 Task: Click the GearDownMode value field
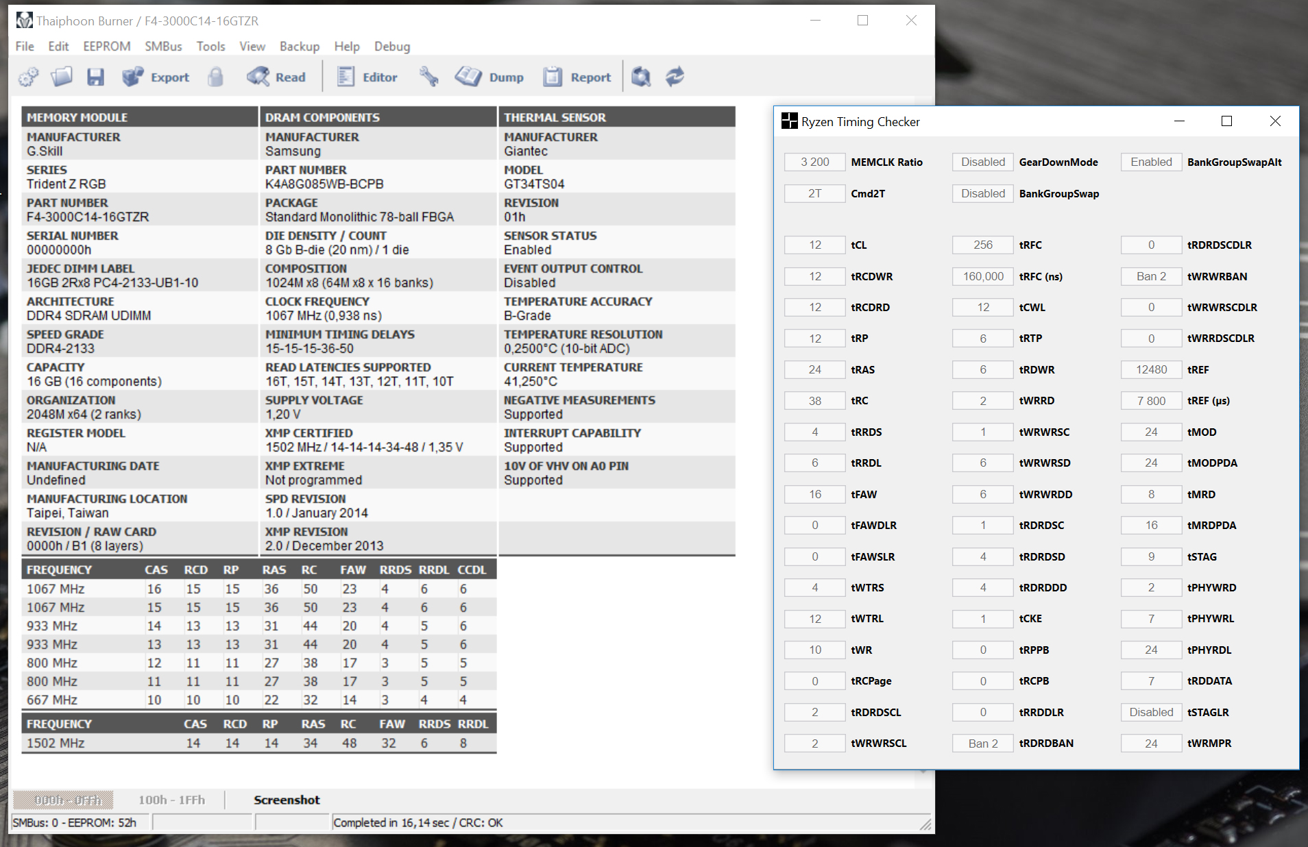pyautogui.click(x=983, y=162)
